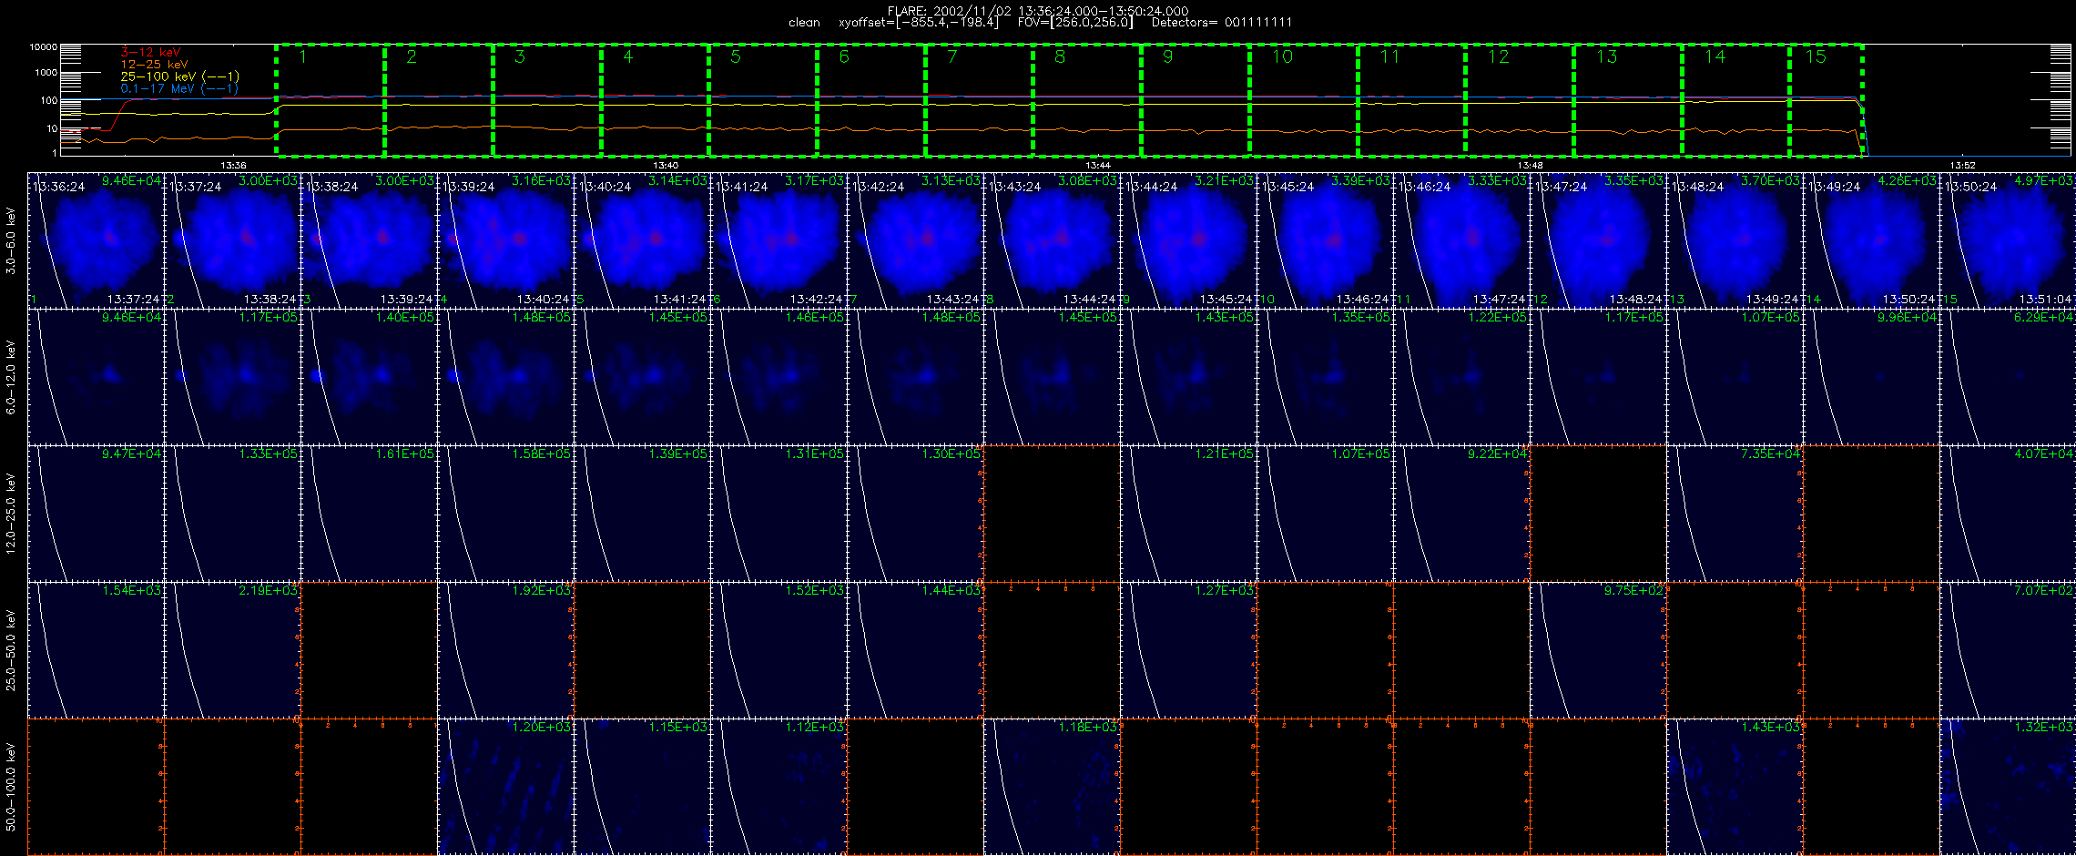Open the 3.0-6.0 keV image at 13:39:24
2076x856 pixels.
tap(506, 240)
